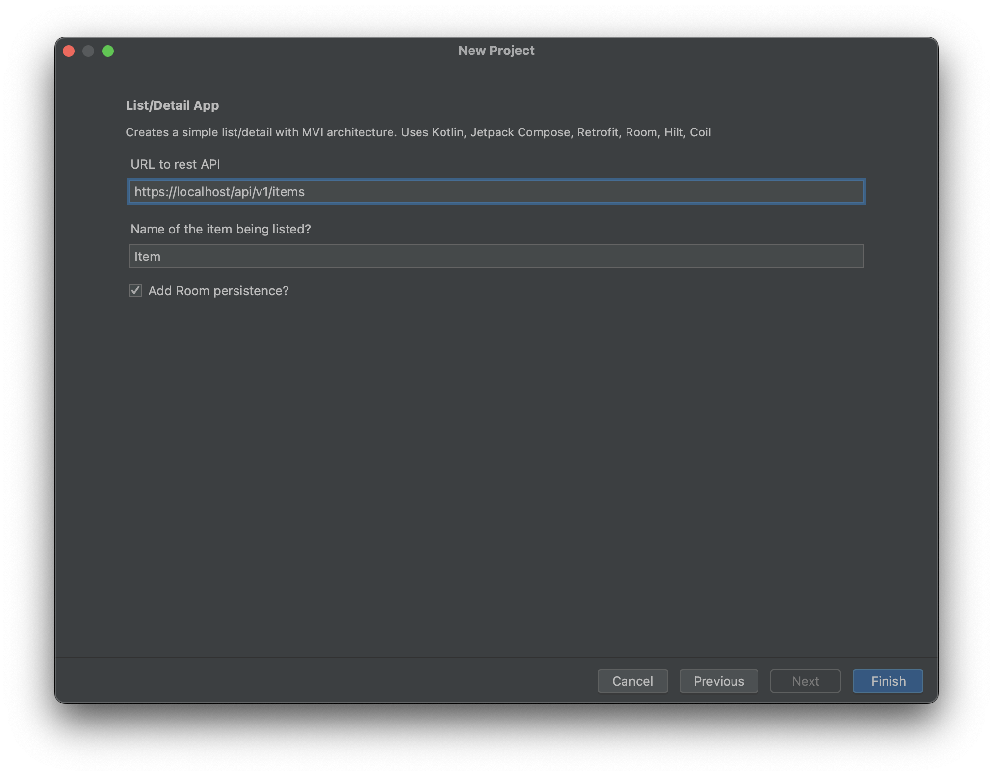Click the 'New Project' window title

click(x=496, y=51)
